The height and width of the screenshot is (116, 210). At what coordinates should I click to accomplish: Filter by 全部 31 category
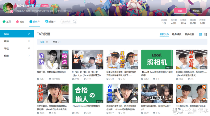click(44, 42)
